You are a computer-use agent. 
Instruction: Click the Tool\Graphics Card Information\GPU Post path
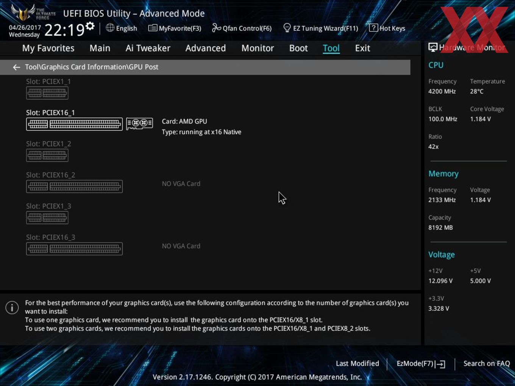92,67
